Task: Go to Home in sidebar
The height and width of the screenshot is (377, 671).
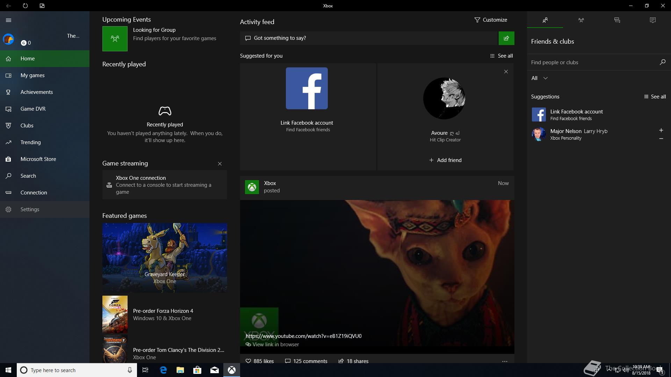Action: point(45,59)
